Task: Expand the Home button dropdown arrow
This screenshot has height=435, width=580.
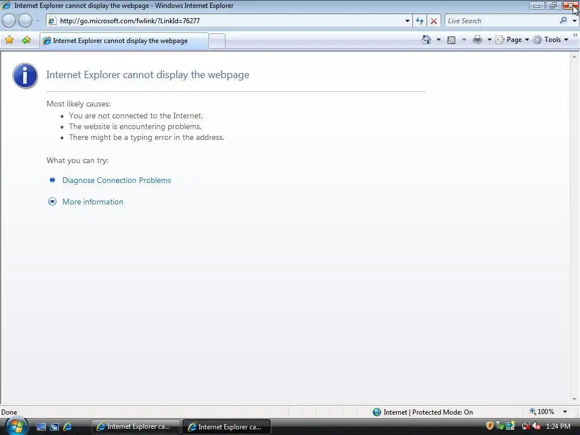Action: pos(438,40)
